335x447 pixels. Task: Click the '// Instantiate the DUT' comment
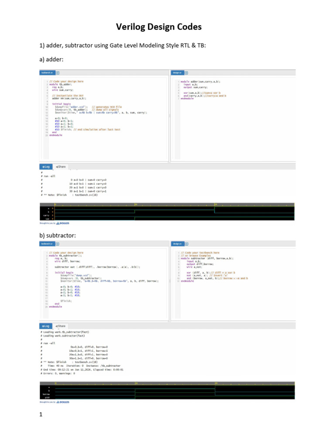(68, 96)
